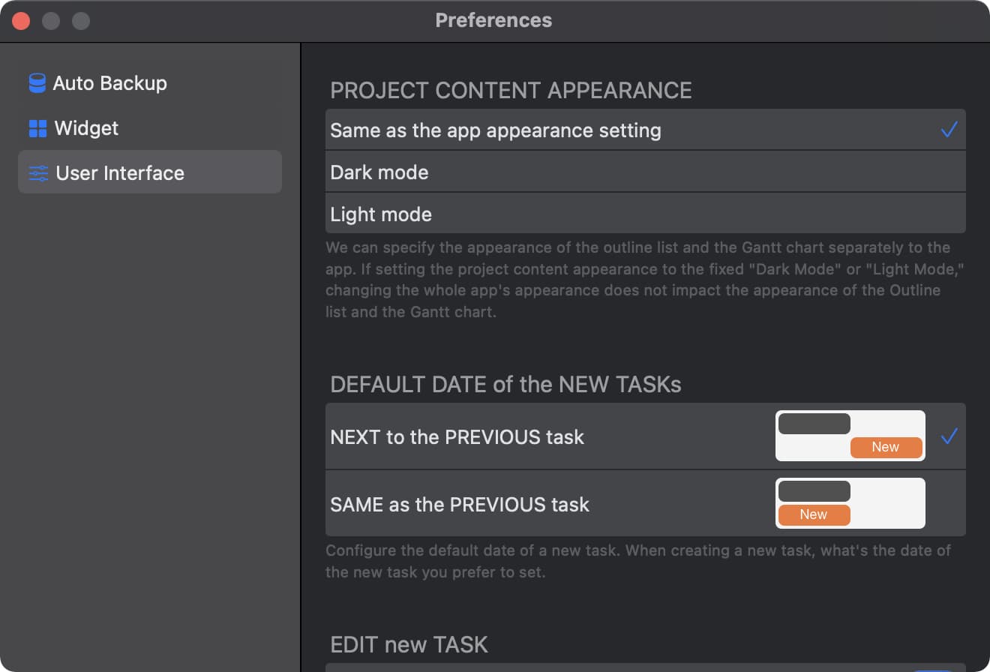Click orange New badge in SAME preview
The width and height of the screenshot is (990, 672).
pyautogui.click(x=814, y=514)
